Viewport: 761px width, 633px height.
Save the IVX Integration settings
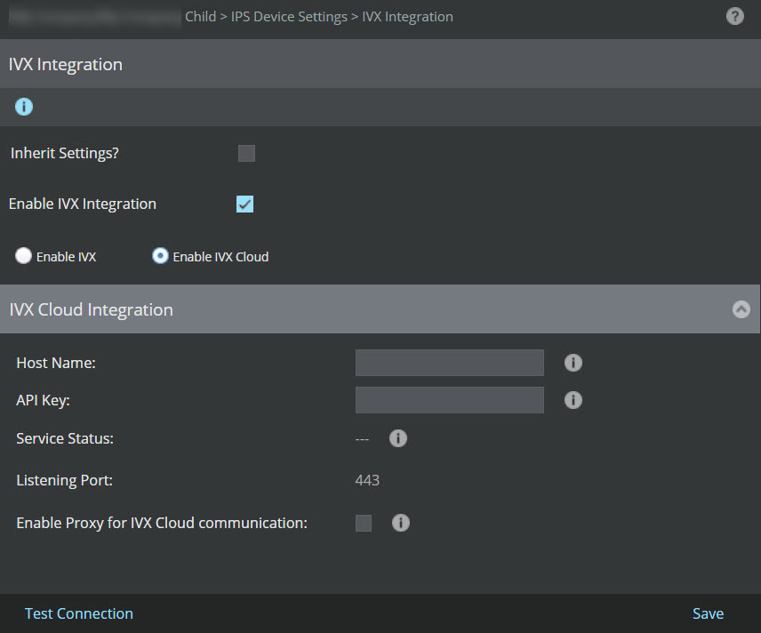pos(708,613)
